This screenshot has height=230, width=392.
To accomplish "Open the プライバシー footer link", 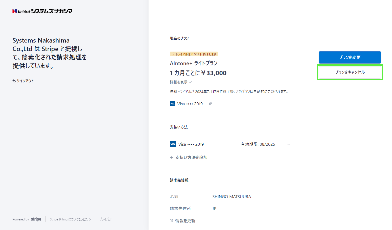I will click(x=106, y=219).
